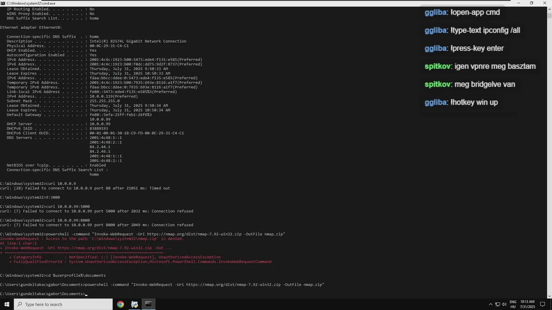The width and height of the screenshot is (552, 310).
Task: Click the cmd vertical scrollbar thumb
Action: tap(549, 15)
